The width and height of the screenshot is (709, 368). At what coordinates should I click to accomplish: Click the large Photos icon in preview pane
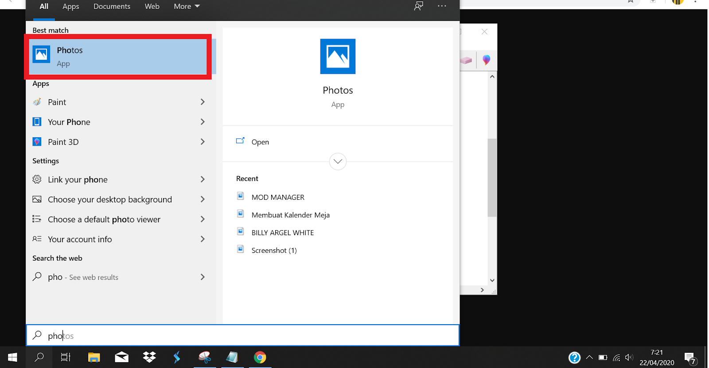(x=338, y=56)
